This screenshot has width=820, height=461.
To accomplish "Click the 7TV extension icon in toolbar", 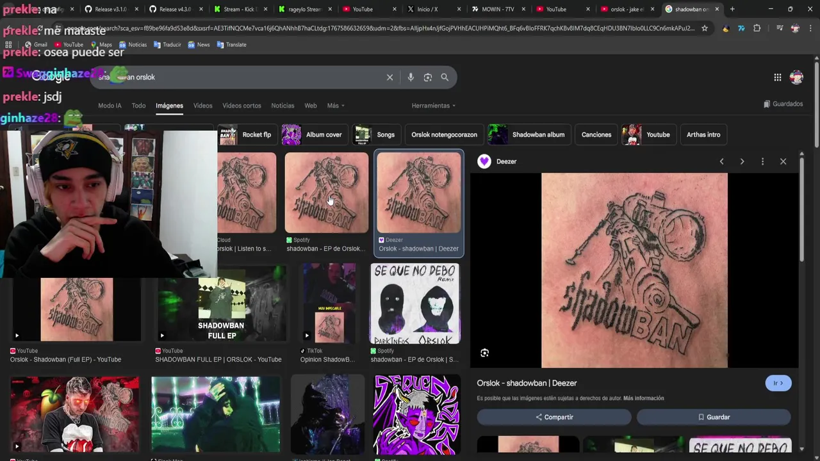I will pos(741,28).
